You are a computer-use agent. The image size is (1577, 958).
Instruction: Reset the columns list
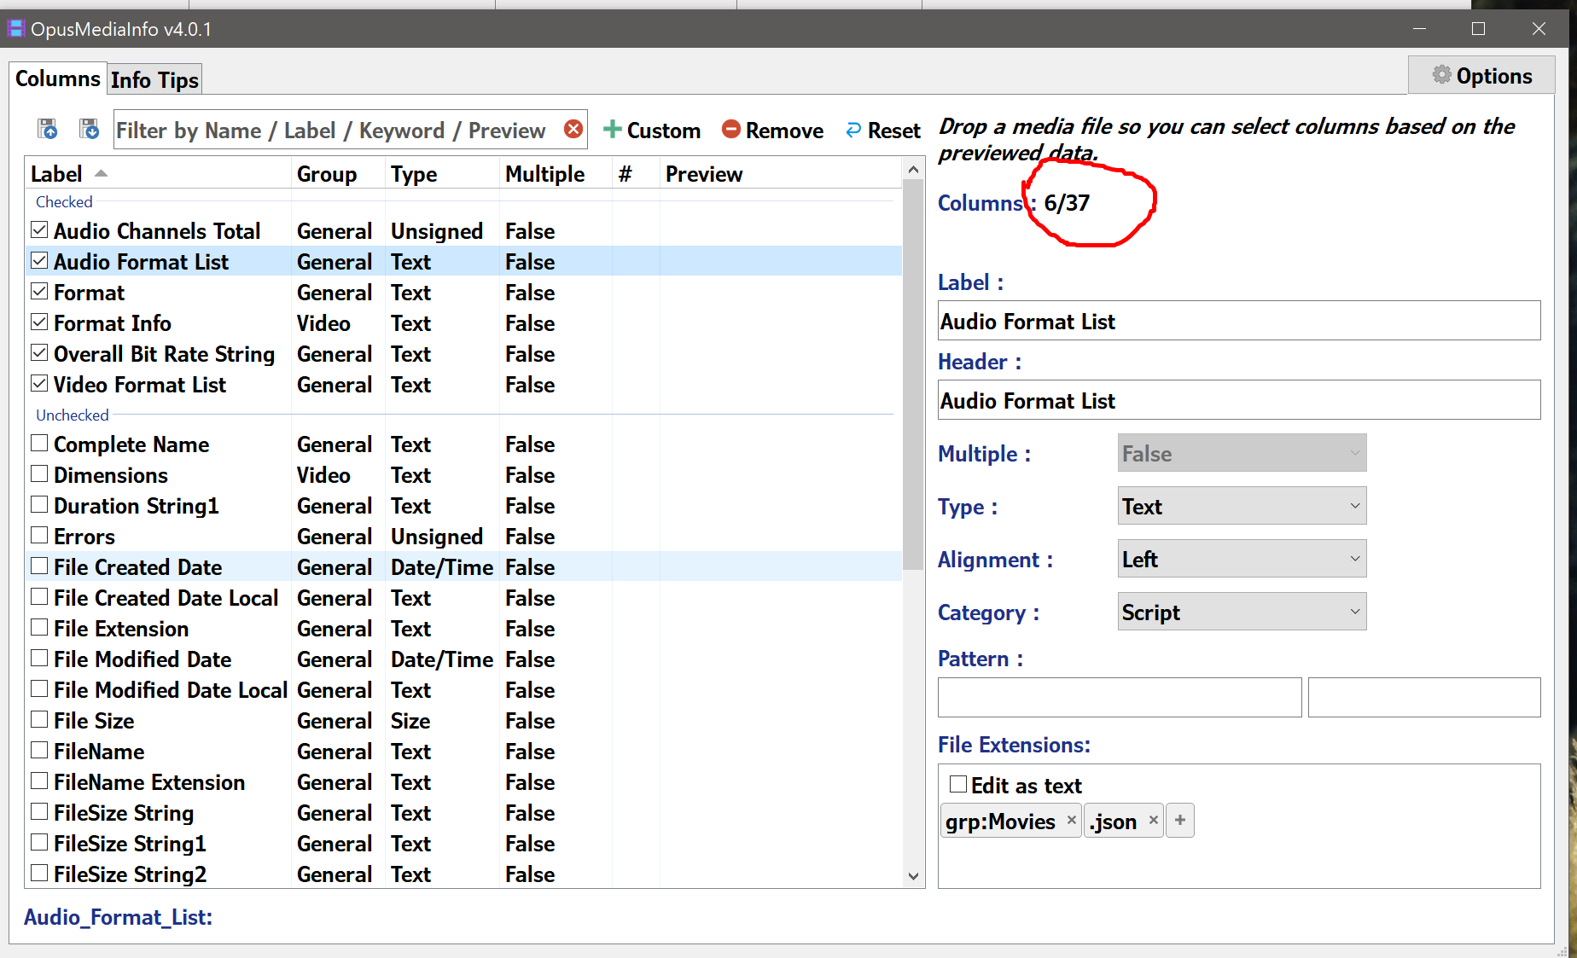[x=882, y=131]
